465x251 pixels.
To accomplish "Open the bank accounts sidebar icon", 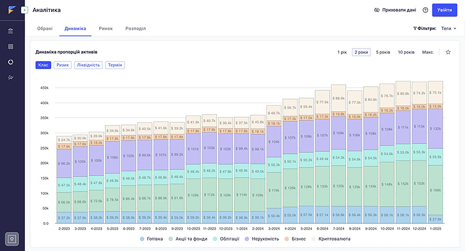I will pyautogui.click(x=11, y=31).
